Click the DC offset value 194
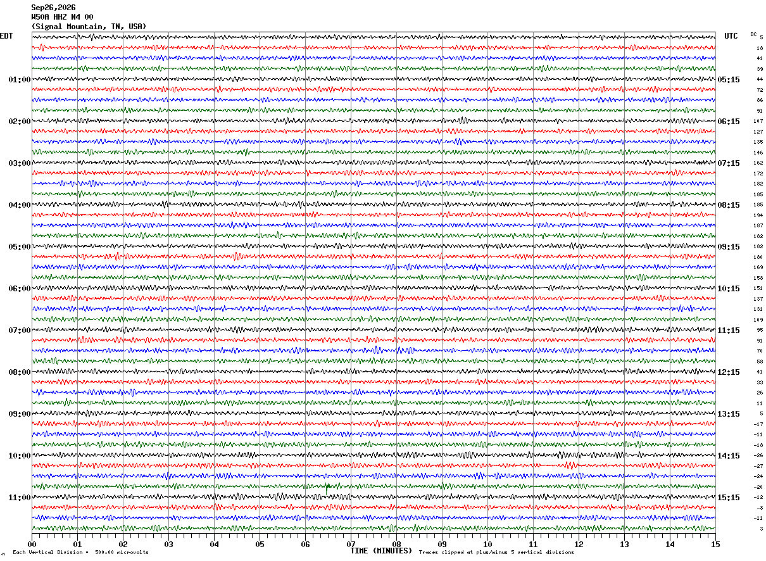Viewport: 766px width, 561px height. click(758, 215)
